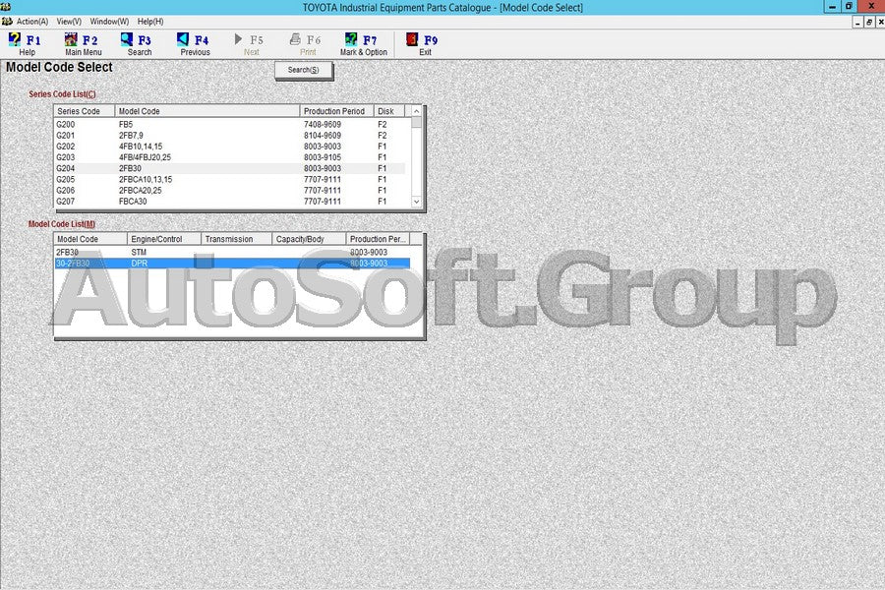Image resolution: width=885 pixels, height=590 pixels.
Task: Click the F6 Print icon
Action: coord(295,40)
